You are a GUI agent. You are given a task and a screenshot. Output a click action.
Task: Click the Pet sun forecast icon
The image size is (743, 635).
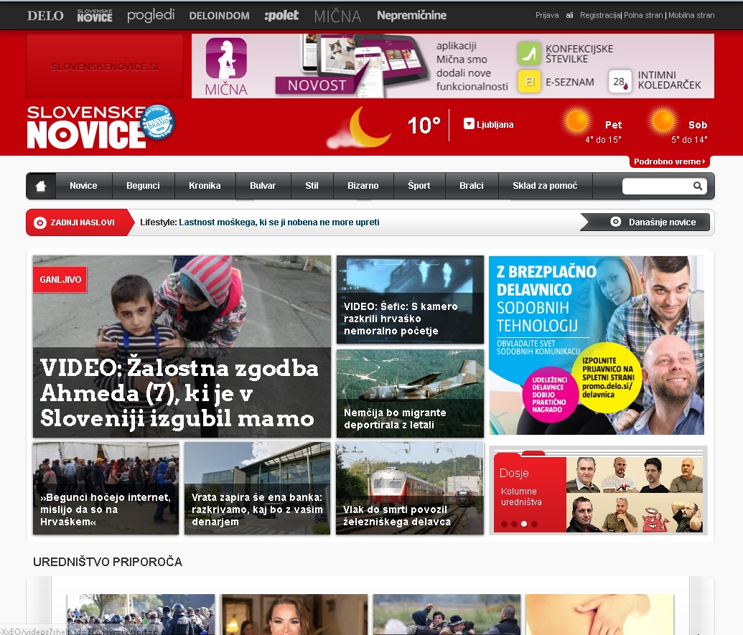[x=576, y=123]
